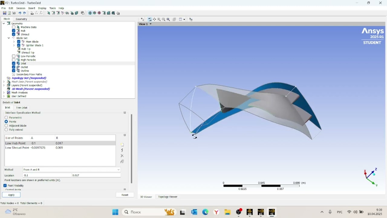Click the Mesh Data tree node icon
Image resolution: width=387 pixels, height=218 pixels.
tap(8, 82)
